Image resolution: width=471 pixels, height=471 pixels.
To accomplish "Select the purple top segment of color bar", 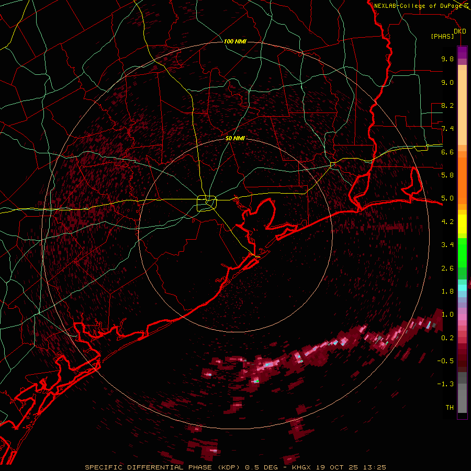I will [x=462, y=52].
